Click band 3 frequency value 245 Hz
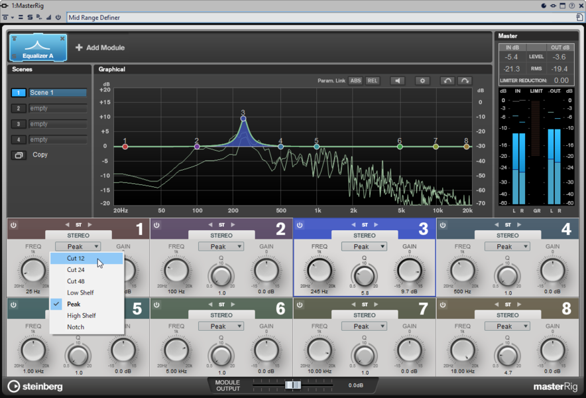This screenshot has width=586, height=398. point(319,291)
